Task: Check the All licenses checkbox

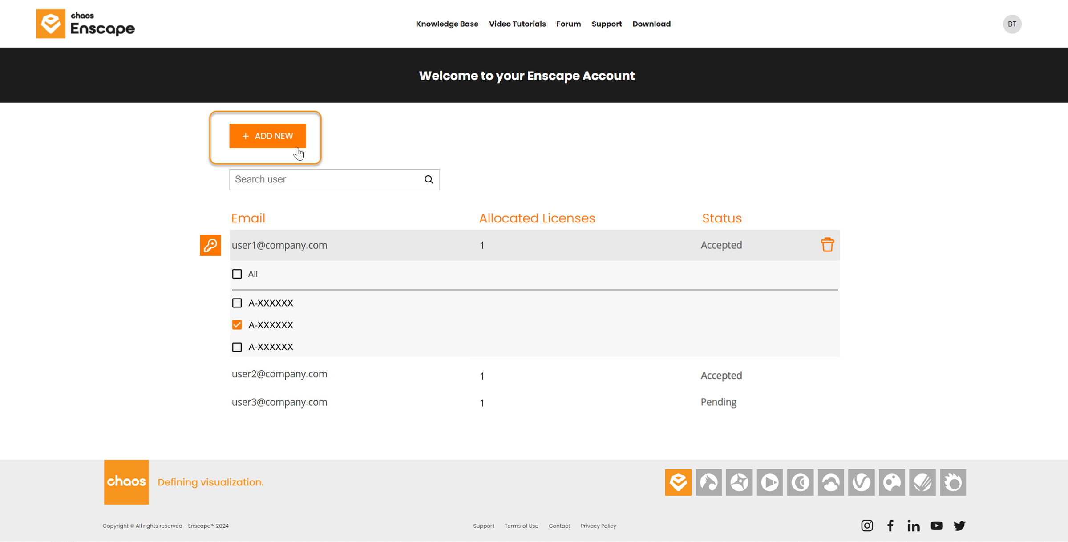Action: [x=236, y=274]
